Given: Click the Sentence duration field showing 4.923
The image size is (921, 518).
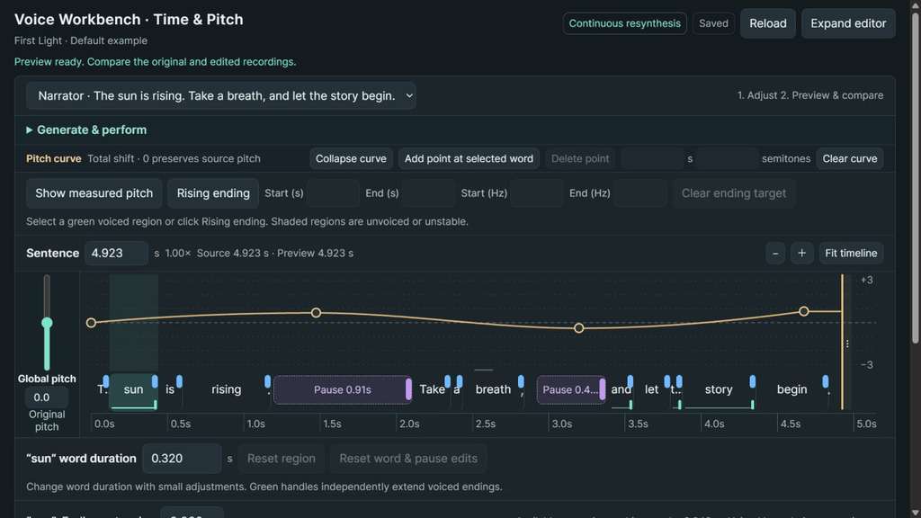Looking at the screenshot, I should [x=116, y=253].
